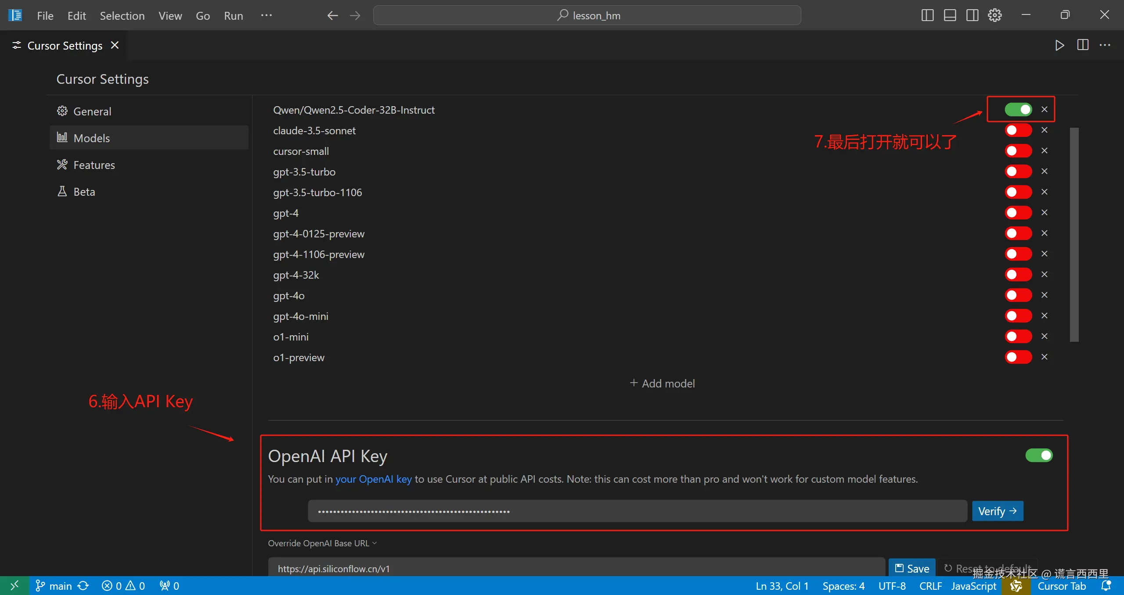Open the title bar overflow menu (three dots)

(x=267, y=15)
